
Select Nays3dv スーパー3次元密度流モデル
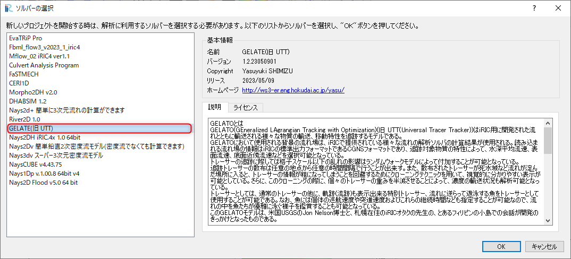coord(100,156)
